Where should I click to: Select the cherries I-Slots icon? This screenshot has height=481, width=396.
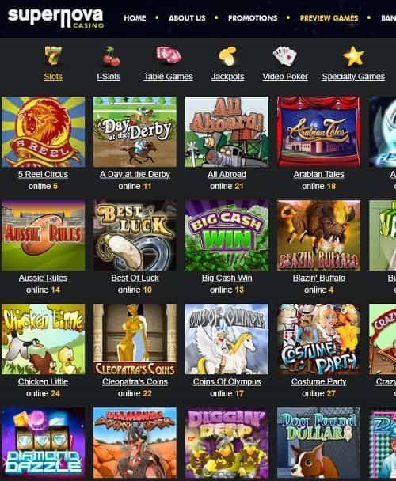coord(110,57)
